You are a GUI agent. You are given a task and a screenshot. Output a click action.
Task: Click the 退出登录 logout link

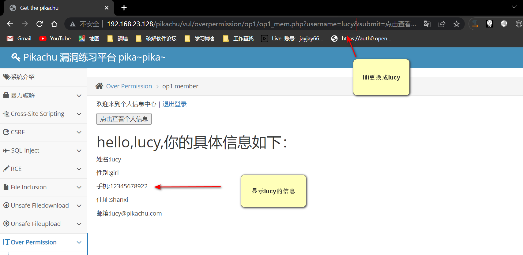(x=175, y=104)
